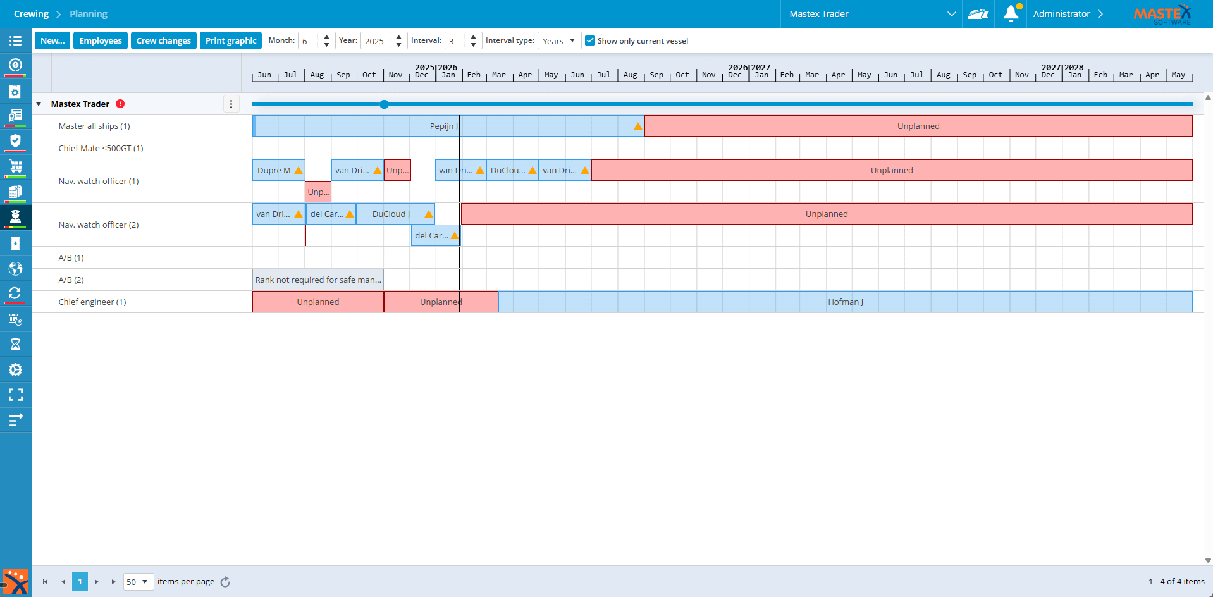Collapse the Mastex Trader row group
The height and width of the screenshot is (597, 1213).
point(39,104)
